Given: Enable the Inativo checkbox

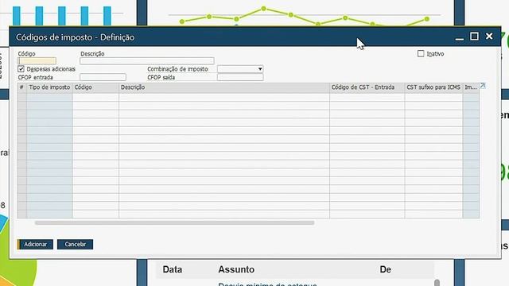Looking at the screenshot, I should [x=421, y=53].
